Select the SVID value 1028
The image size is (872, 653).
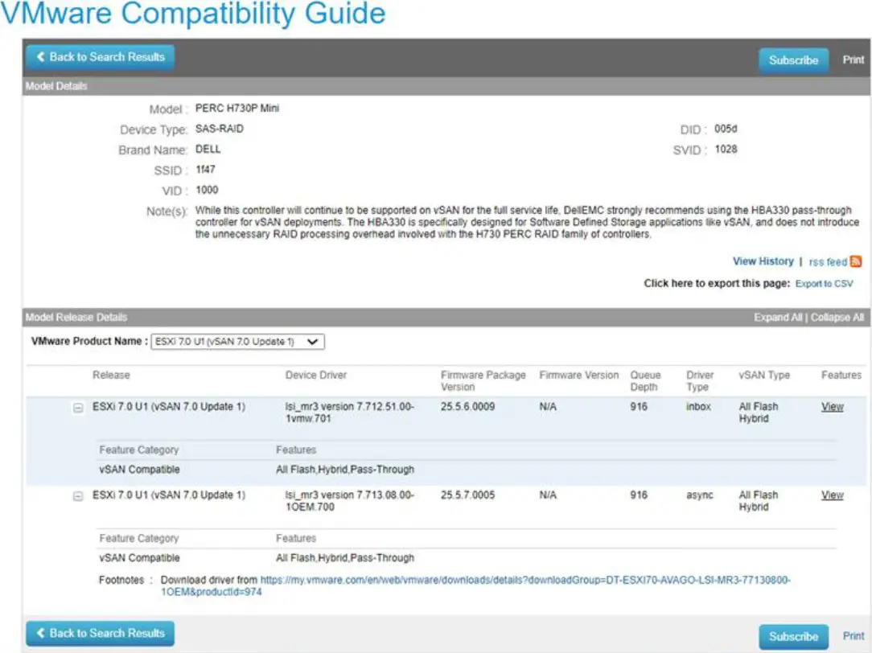coord(726,150)
